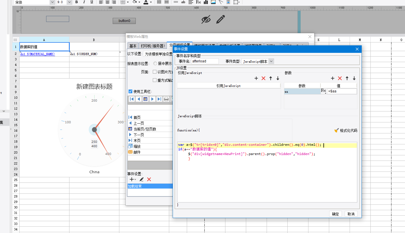The image size is (405, 233).
Task: Select 缩放 in toolbar item list
Action: pyautogui.click(x=150, y=146)
